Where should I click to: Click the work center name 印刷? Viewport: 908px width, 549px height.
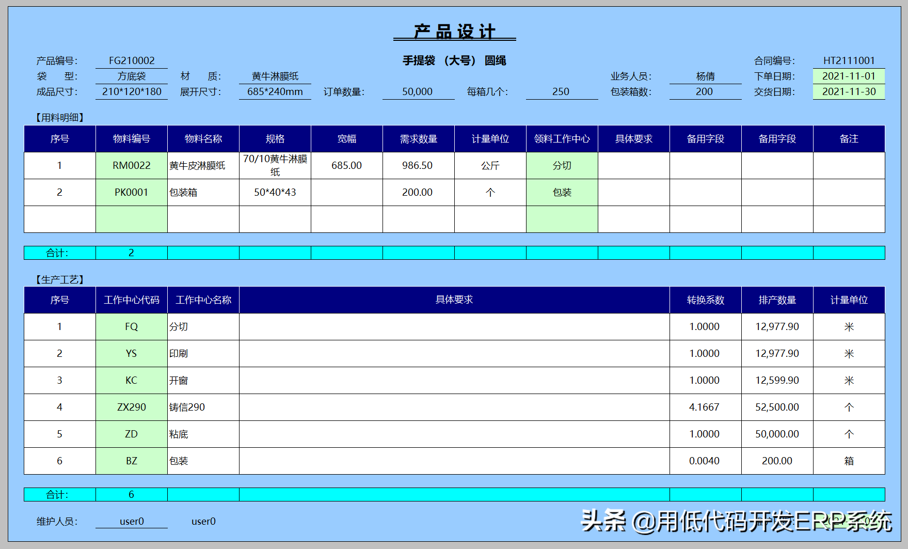[203, 354]
